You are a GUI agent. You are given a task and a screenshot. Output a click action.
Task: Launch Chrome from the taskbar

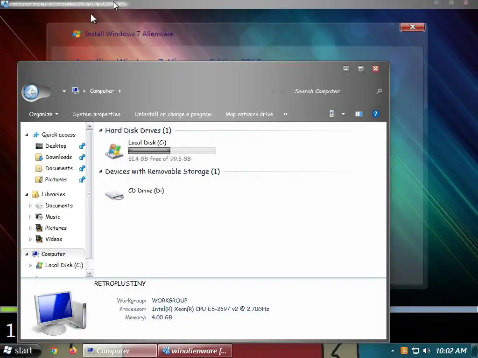pos(54,351)
